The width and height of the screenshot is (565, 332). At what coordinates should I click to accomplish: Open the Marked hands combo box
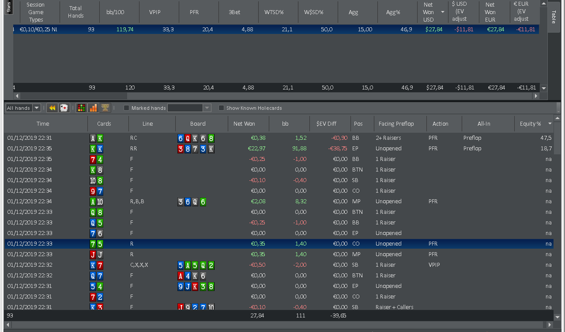(189, 108)
